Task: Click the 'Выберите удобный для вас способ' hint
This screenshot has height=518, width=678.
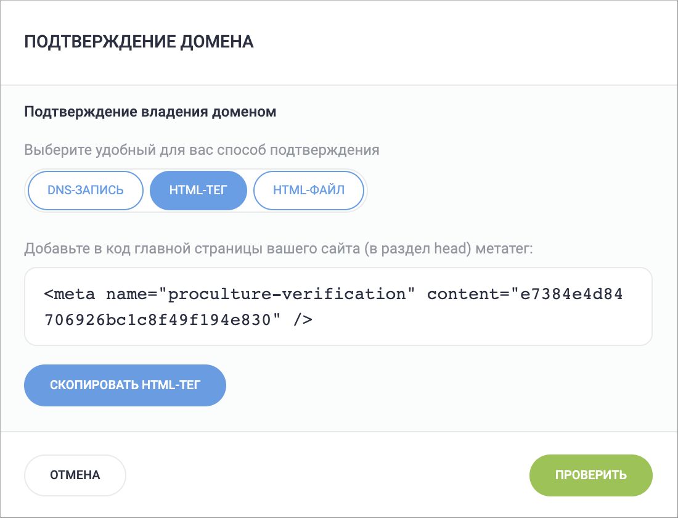Action: 202,150
